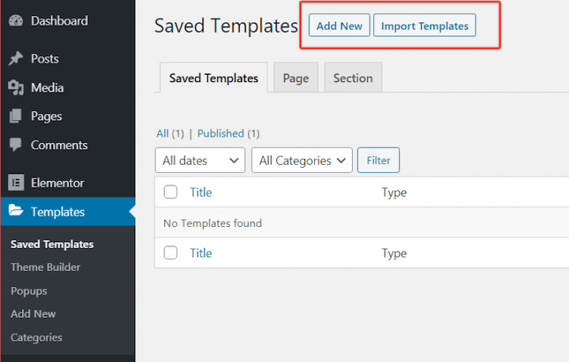Open the Saved Templates submenu item
The image size is (569, 362).
point(52,244)
